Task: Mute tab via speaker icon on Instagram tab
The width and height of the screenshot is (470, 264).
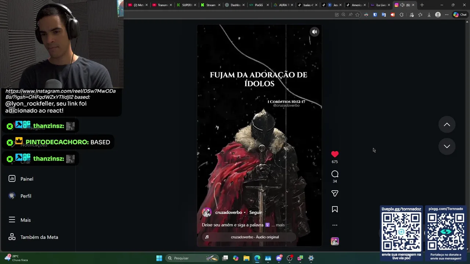Action: [x=402, y=5]
